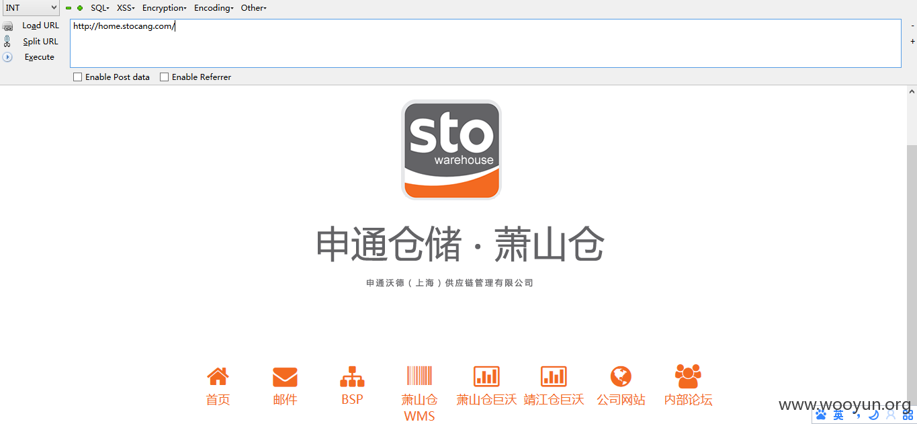
Task: Open the 萧山仓 WMS barcode icon
Action: click(419, 376)
